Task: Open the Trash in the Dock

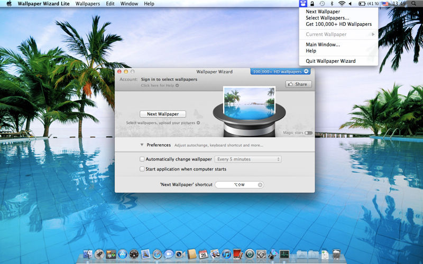Action: tap(336, 254)
